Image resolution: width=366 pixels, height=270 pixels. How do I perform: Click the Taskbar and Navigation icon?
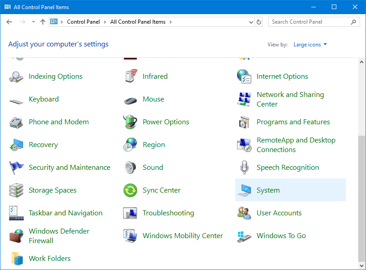(16, 213)
